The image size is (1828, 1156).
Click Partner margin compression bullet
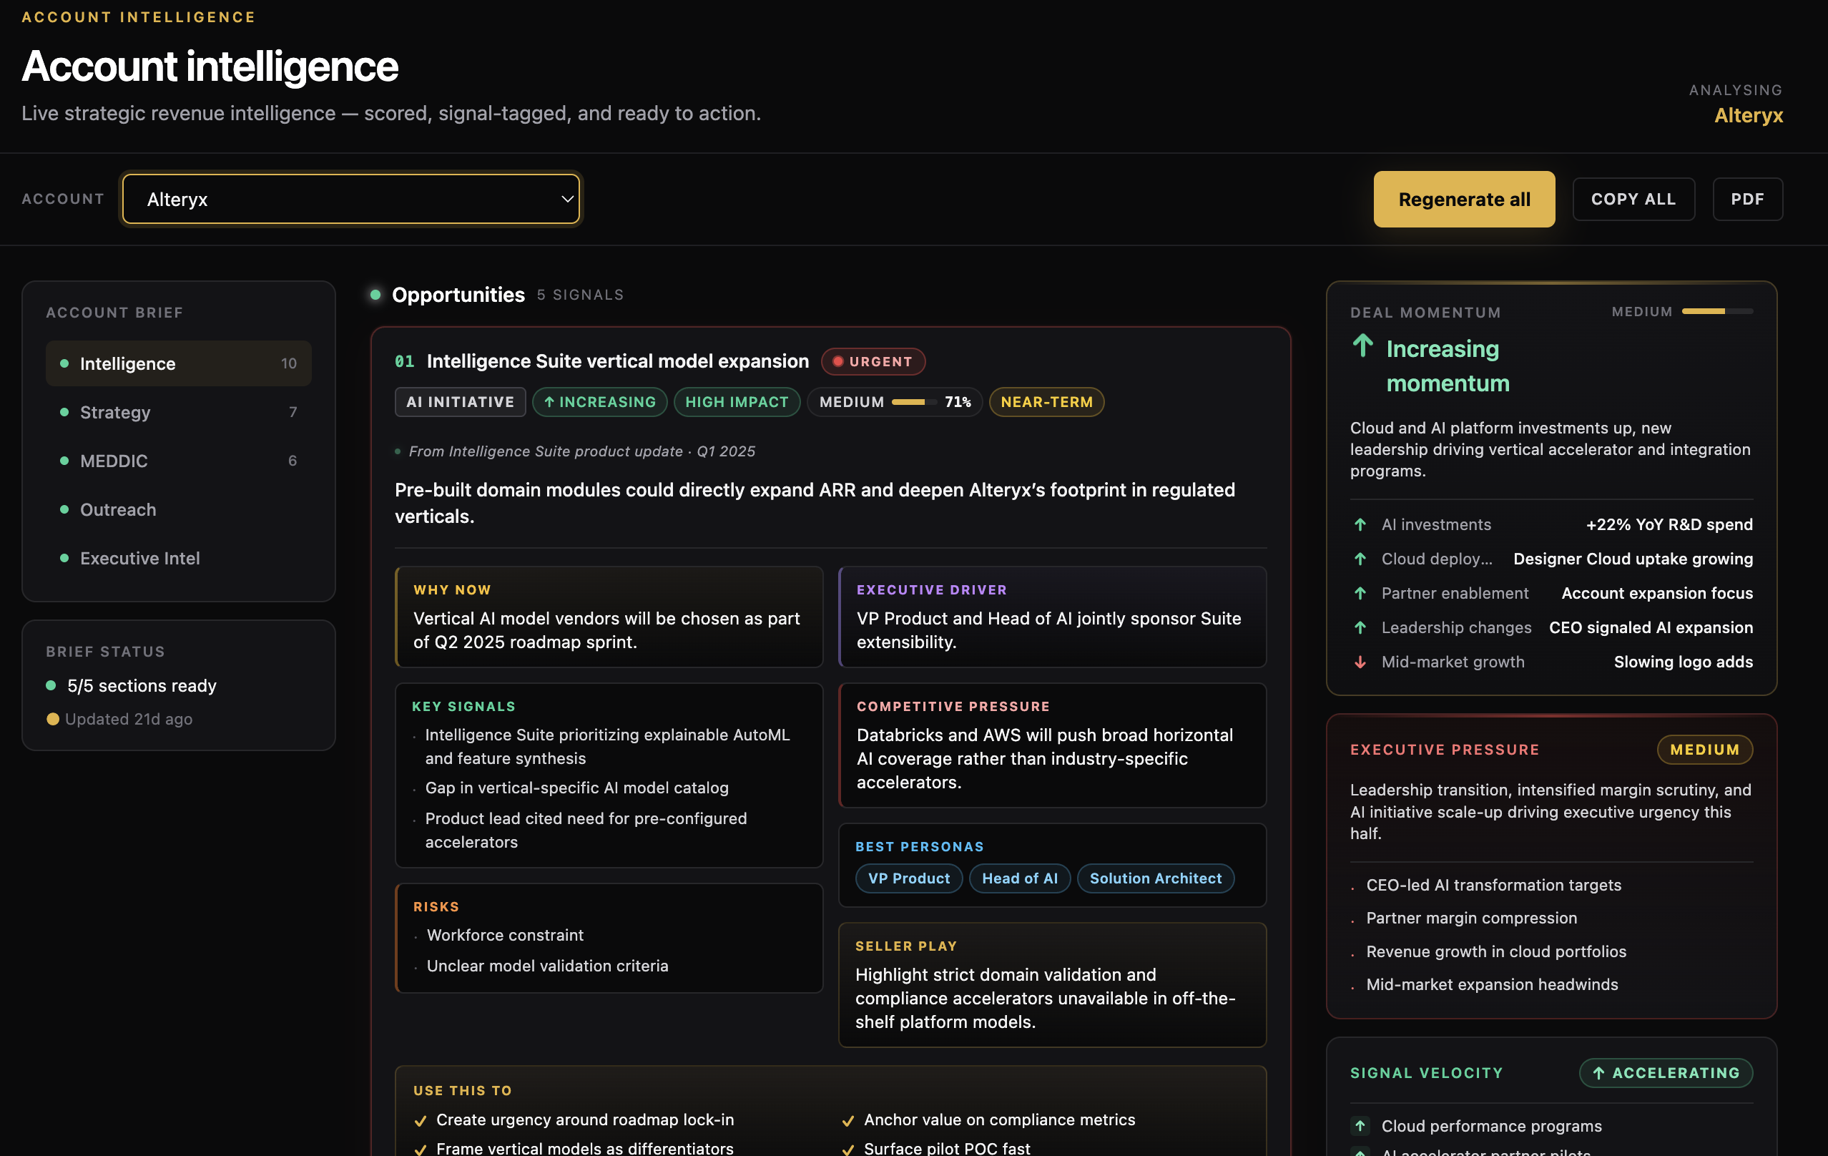point(1471,918)
